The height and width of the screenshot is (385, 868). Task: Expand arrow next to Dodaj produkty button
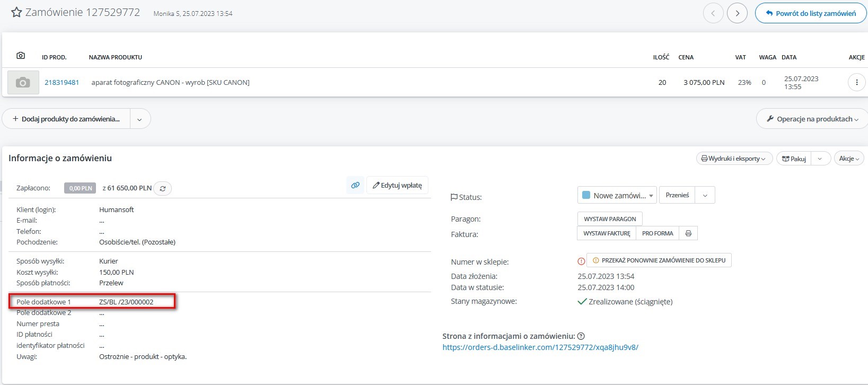(x=139, y=119)
